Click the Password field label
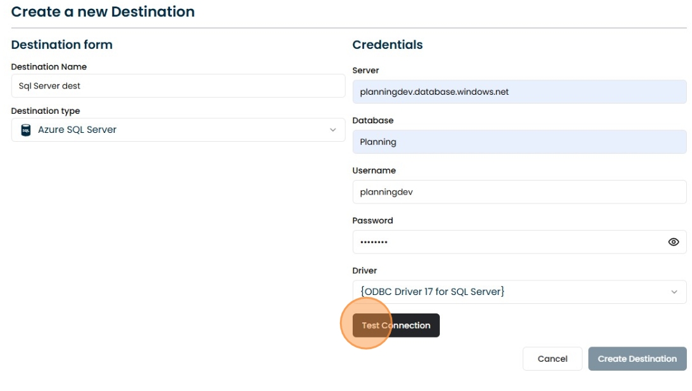 pos(372,221)
